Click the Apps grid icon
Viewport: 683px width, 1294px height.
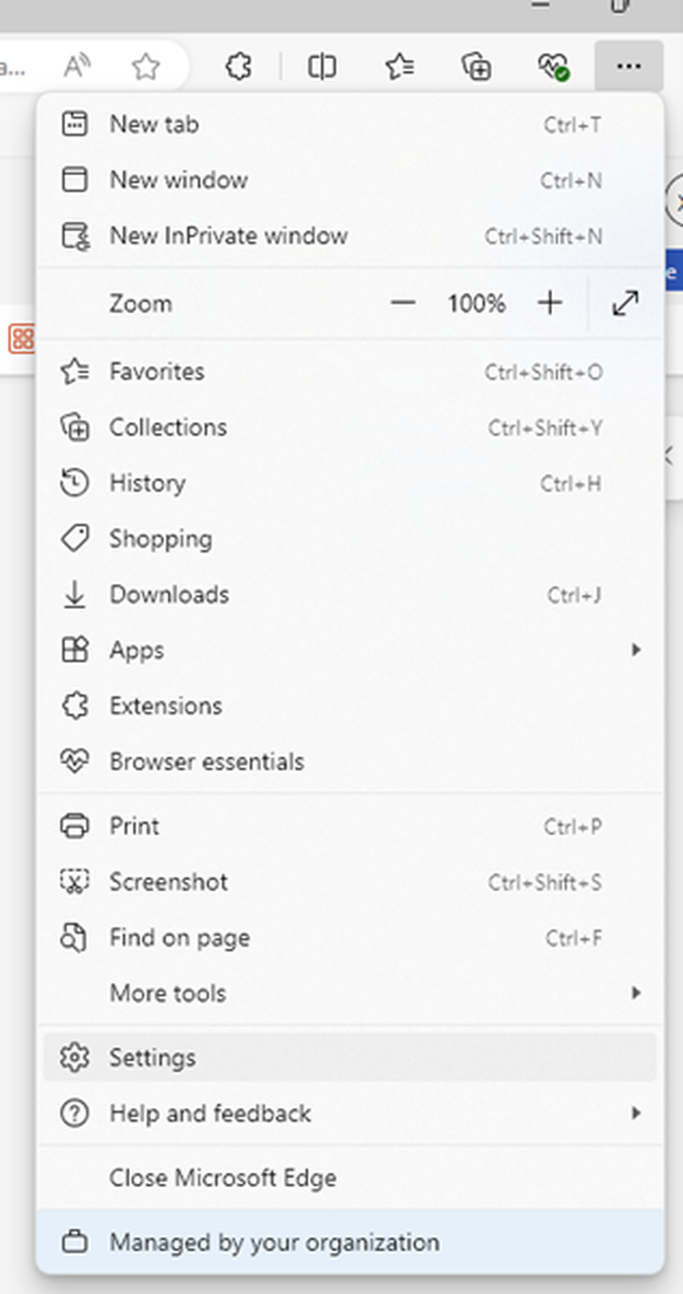[75, 651]
